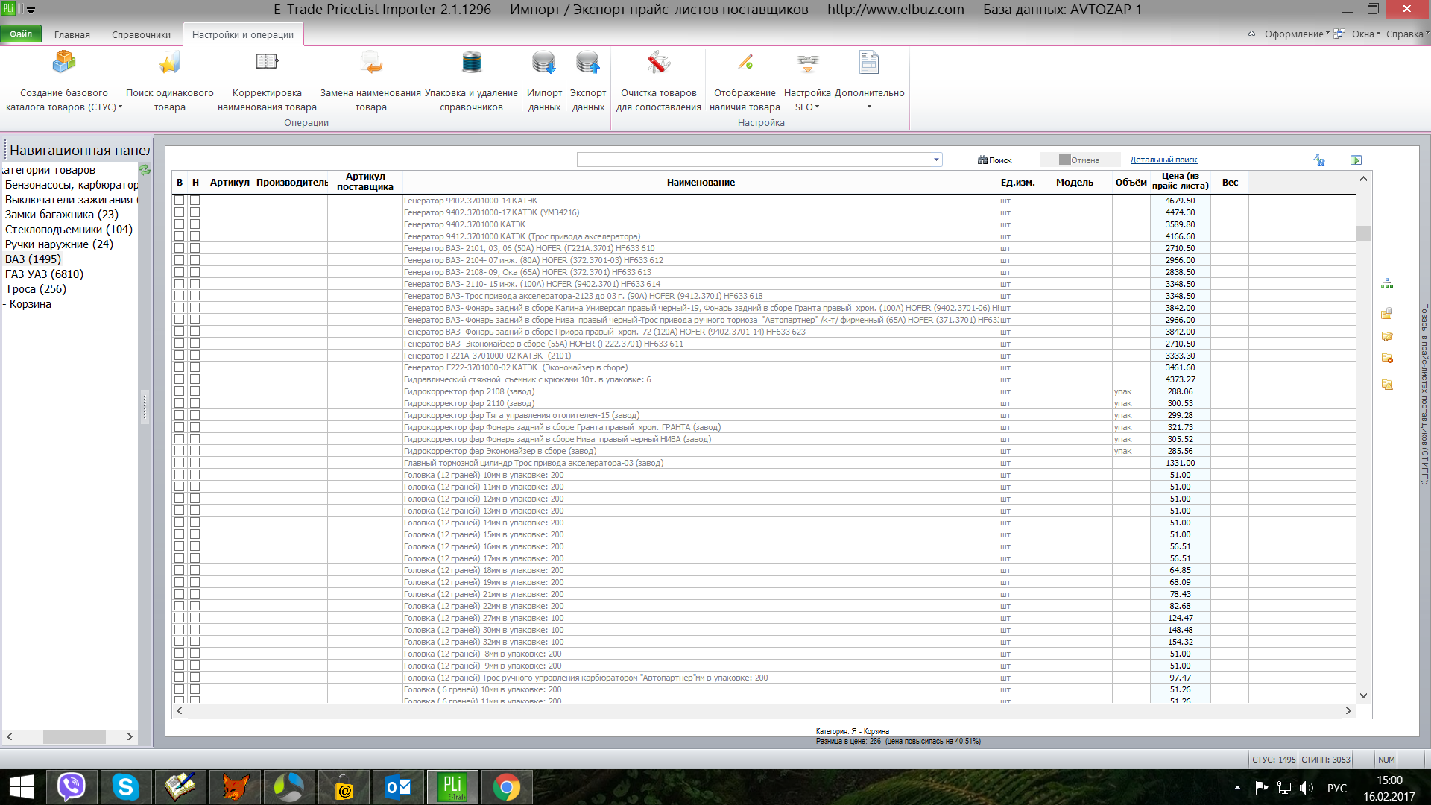Open Viber from the taskbar

72,787
